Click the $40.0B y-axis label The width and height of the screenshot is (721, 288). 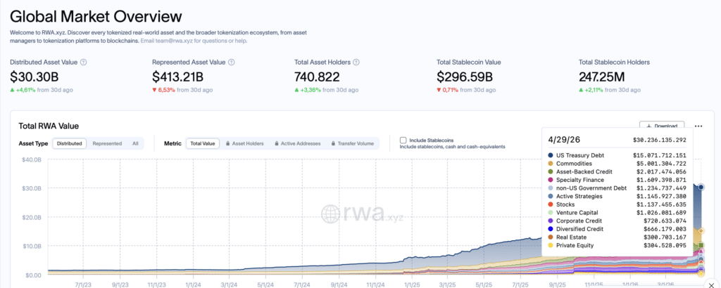31,159
